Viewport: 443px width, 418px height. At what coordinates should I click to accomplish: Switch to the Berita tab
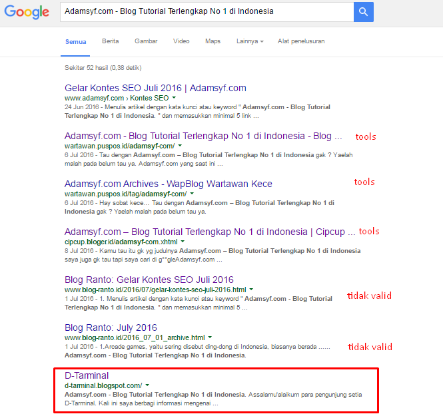[x=110, y=41]
